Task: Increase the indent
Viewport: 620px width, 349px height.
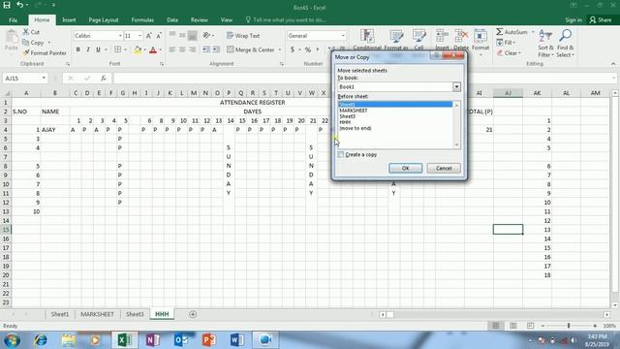Action: pyautogui.click(x=216, y=49)
